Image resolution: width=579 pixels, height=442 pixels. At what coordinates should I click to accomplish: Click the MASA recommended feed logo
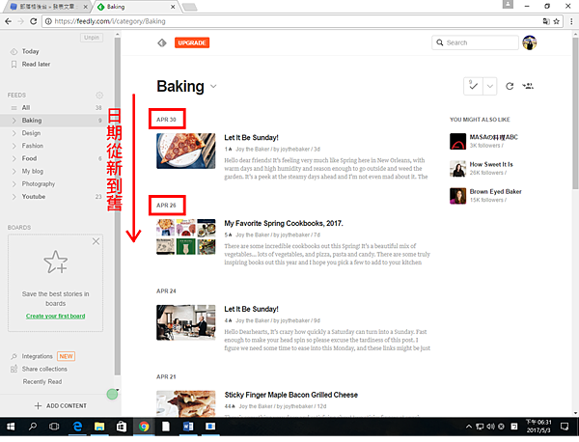pos(457,142)
